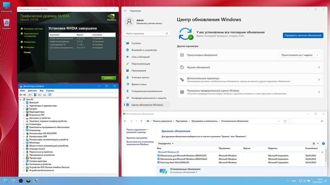Open the Вид menu

point(42,91)
